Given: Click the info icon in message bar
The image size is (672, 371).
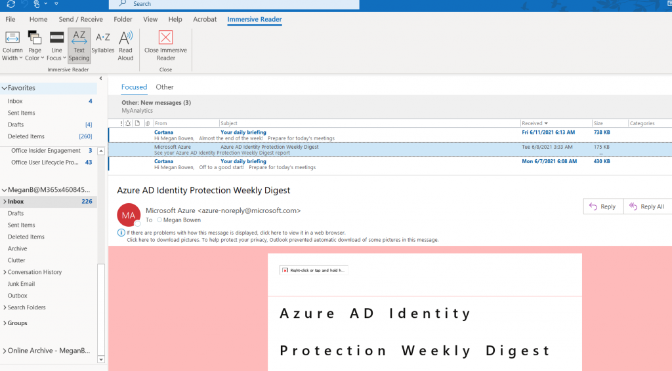Looking at the screenshot, I should pos(121,233).
